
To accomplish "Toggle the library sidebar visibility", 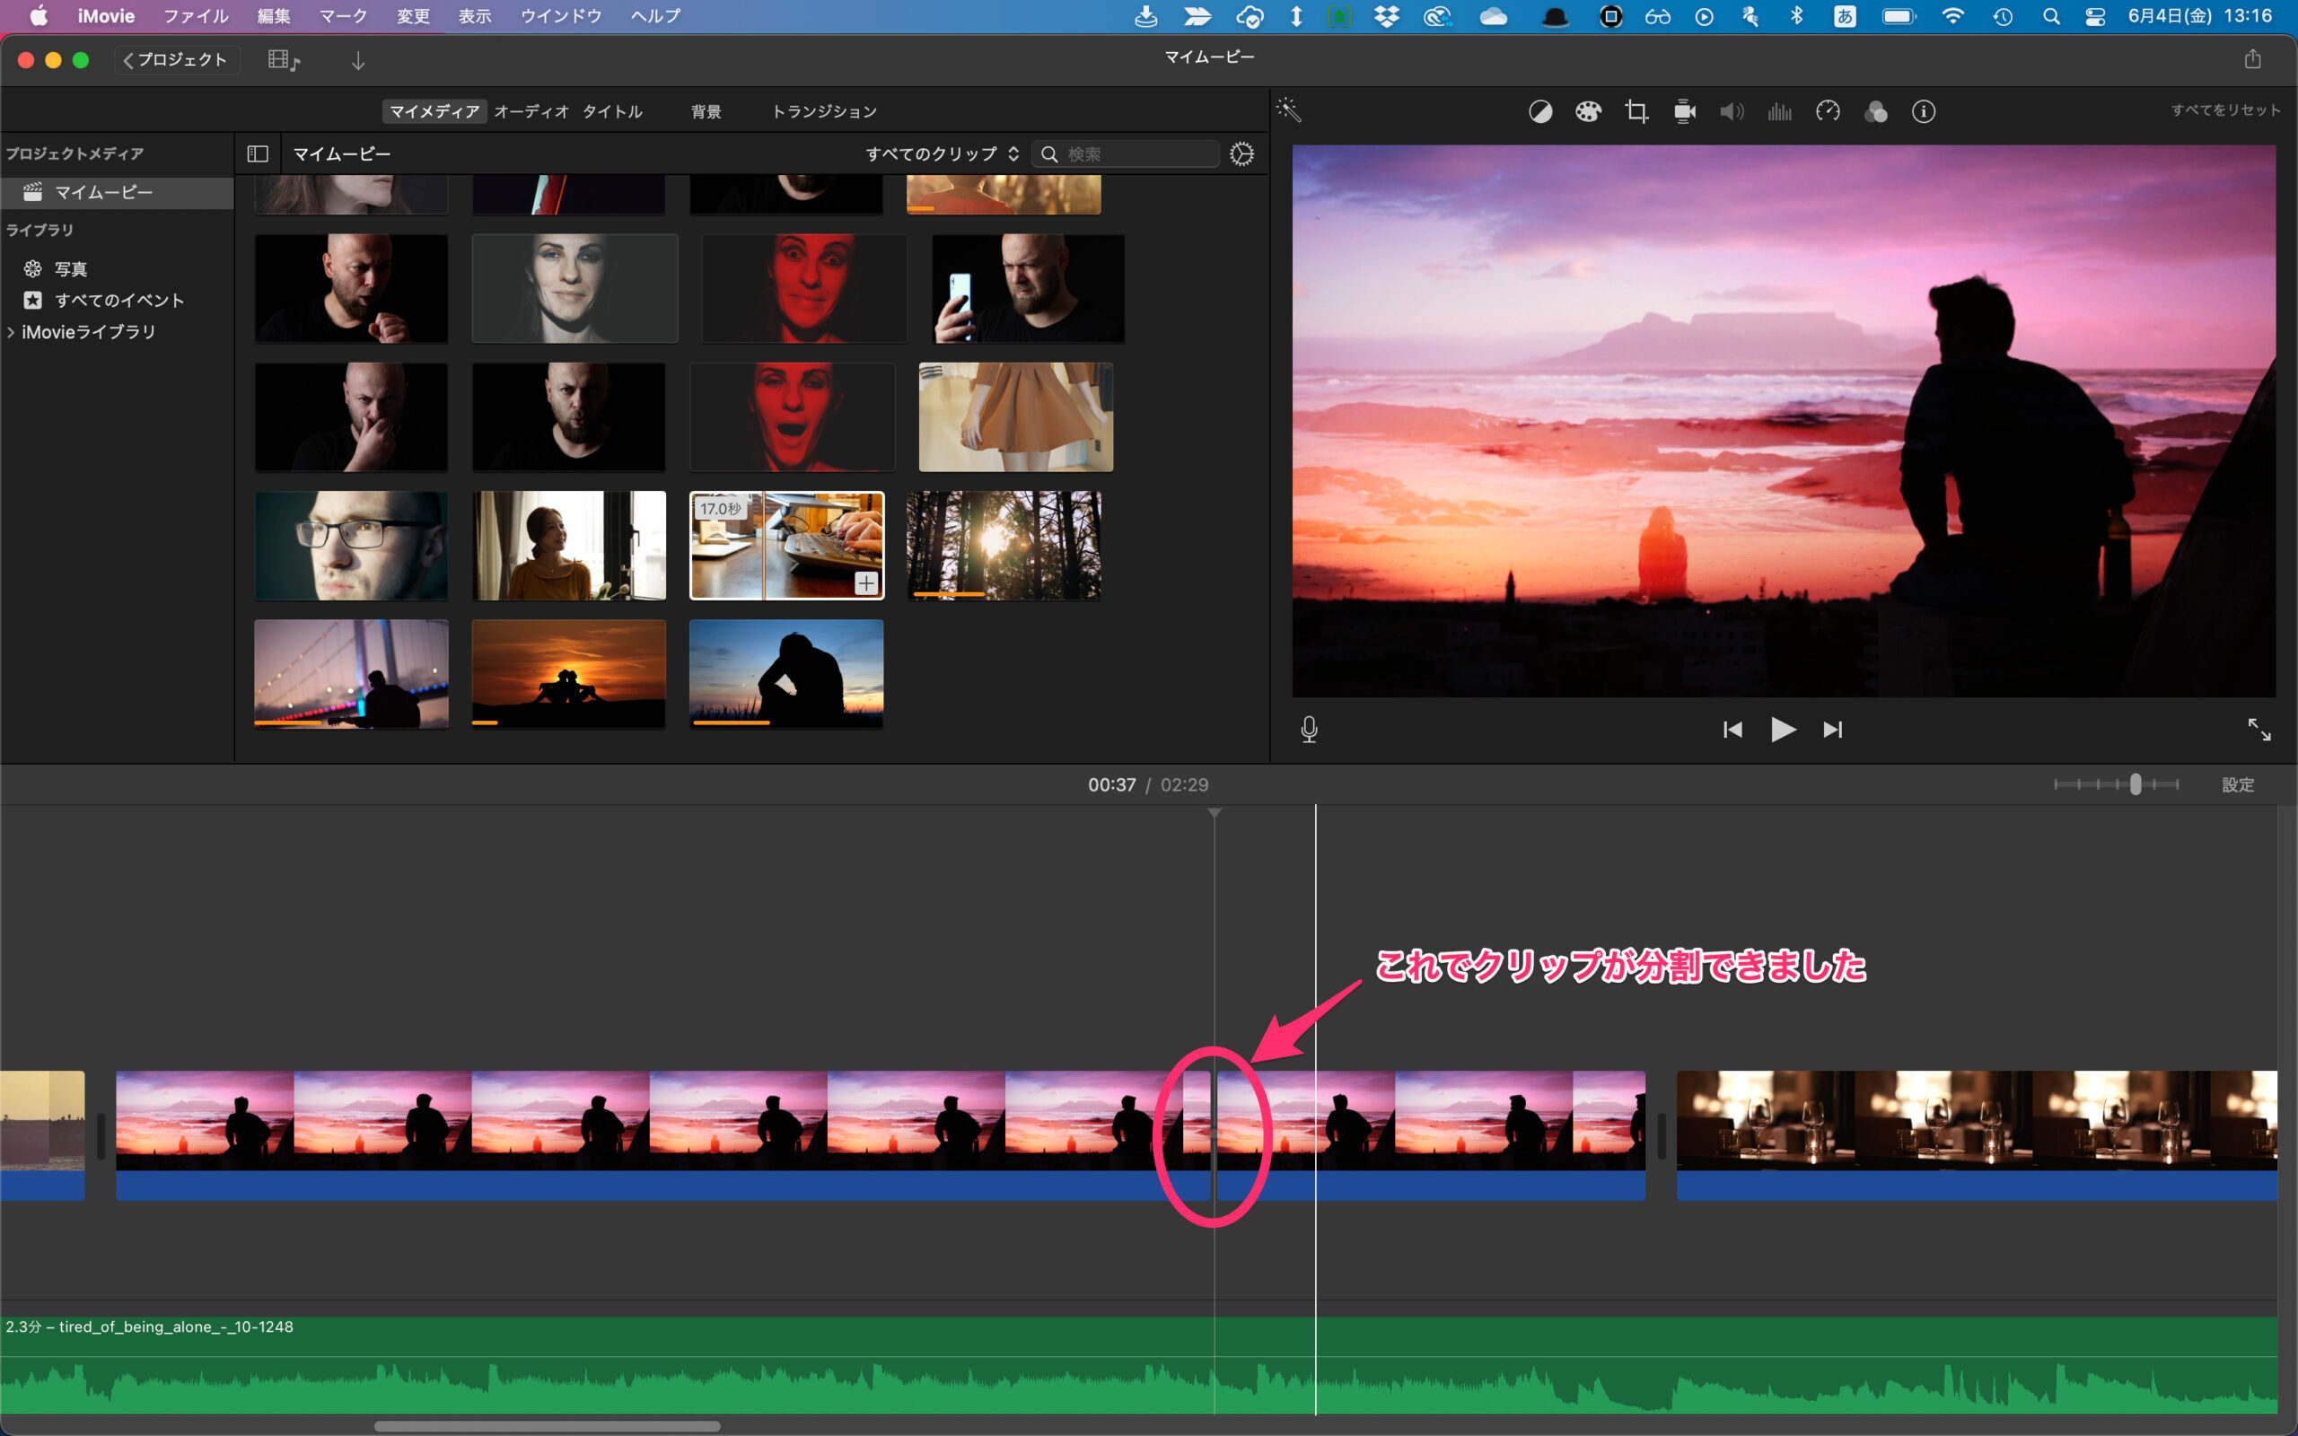I will coord(258,153).
